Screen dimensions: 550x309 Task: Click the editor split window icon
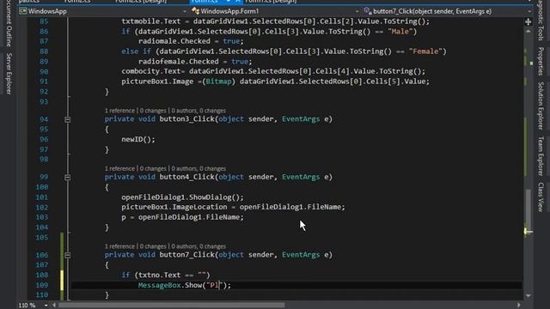[529, 21]
